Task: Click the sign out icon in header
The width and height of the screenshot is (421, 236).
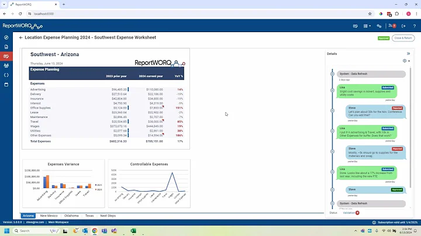Action: click(403, 26)
